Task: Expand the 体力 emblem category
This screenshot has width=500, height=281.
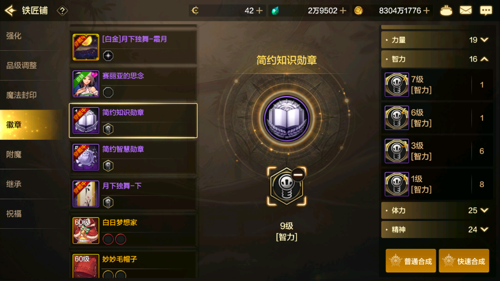Action: coord(437,210)
